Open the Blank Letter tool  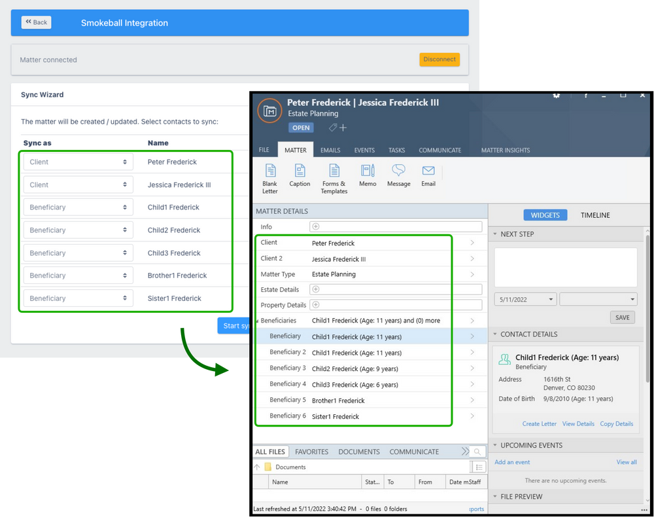(270, 177)
